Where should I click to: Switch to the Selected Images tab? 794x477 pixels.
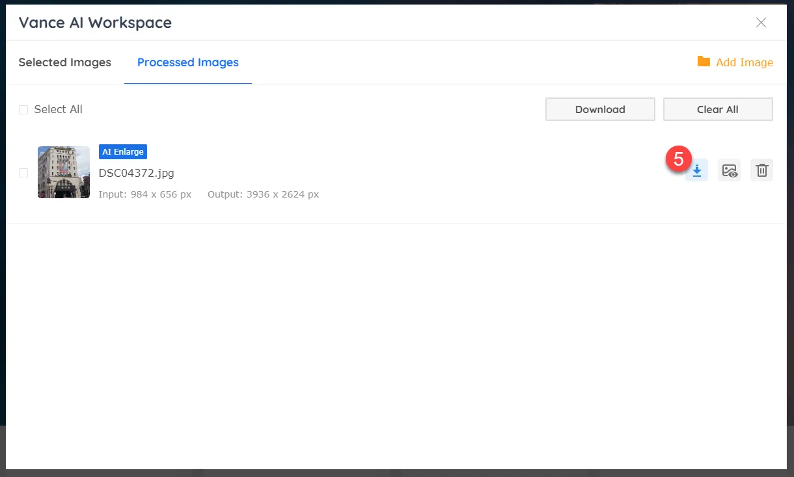tap(65, 62)
